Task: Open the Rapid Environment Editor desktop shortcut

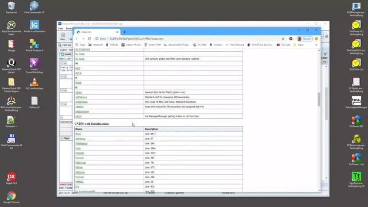Action: [11, 28]
